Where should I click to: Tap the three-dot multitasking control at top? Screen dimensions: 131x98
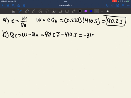65,1
